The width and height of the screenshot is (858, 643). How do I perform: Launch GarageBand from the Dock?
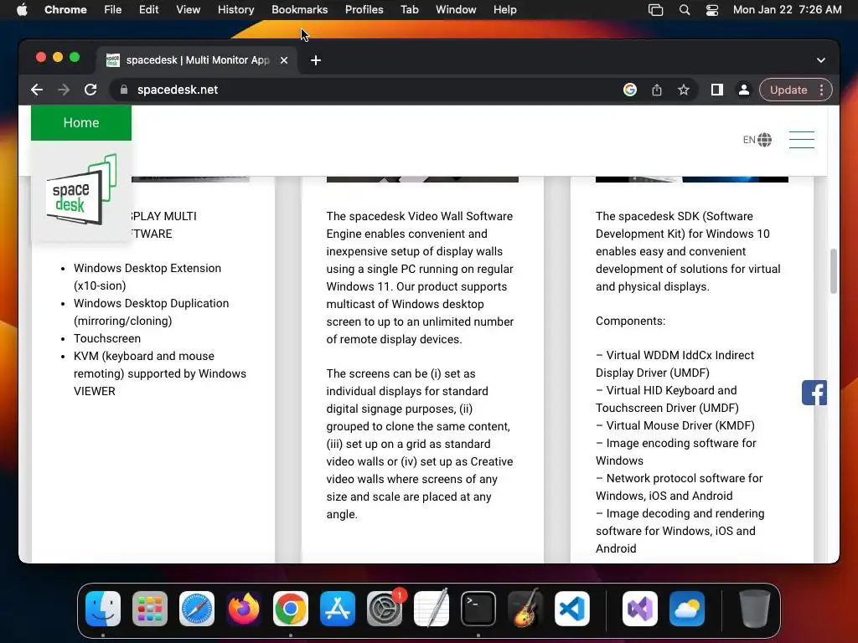tap(525, 609)
